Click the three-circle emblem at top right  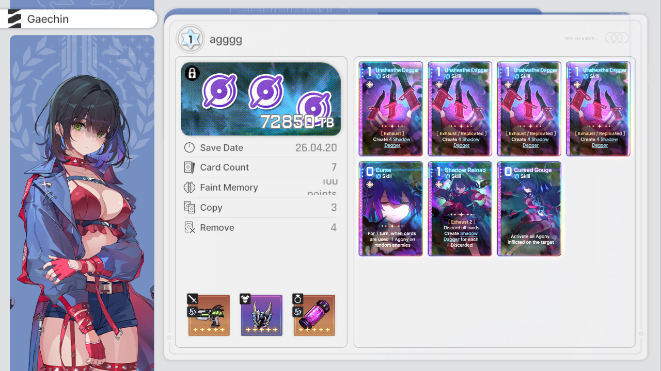click(617, 38)
